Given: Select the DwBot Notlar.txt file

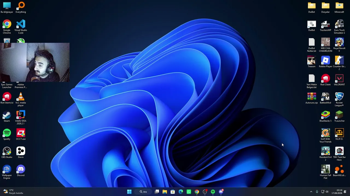Looking at the screenshot, I should coord(312,45).
